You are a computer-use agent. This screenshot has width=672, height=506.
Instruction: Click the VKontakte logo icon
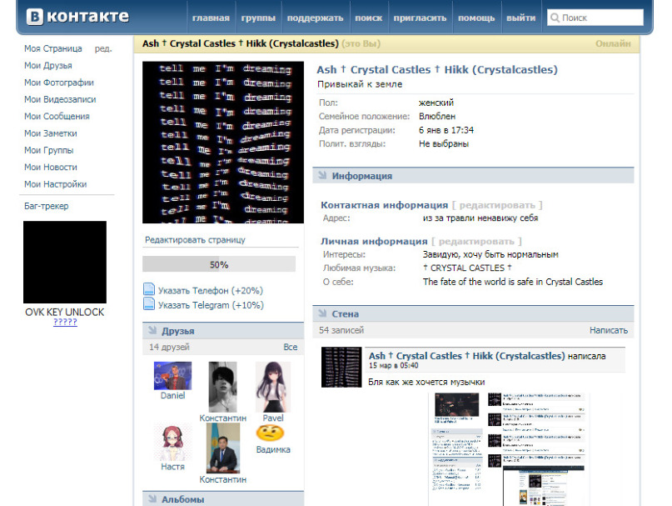coord(34,17)
